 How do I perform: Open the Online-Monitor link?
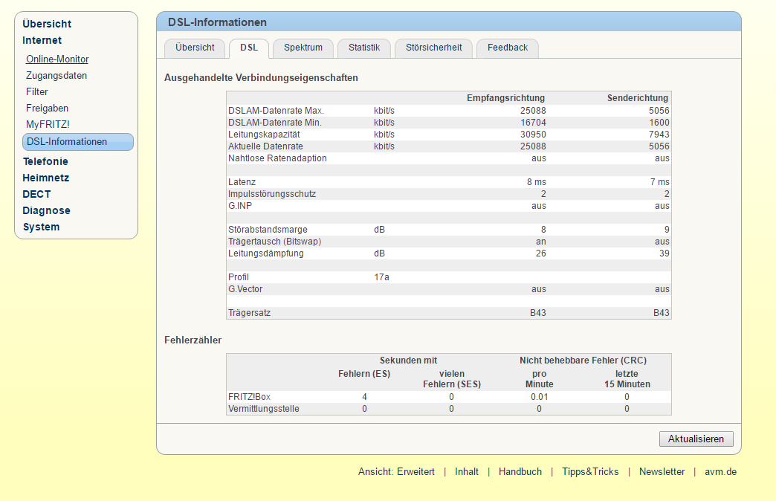57,59
